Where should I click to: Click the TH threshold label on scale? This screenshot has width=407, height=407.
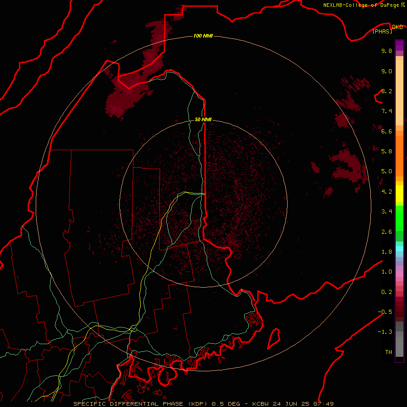coord(388,352)
